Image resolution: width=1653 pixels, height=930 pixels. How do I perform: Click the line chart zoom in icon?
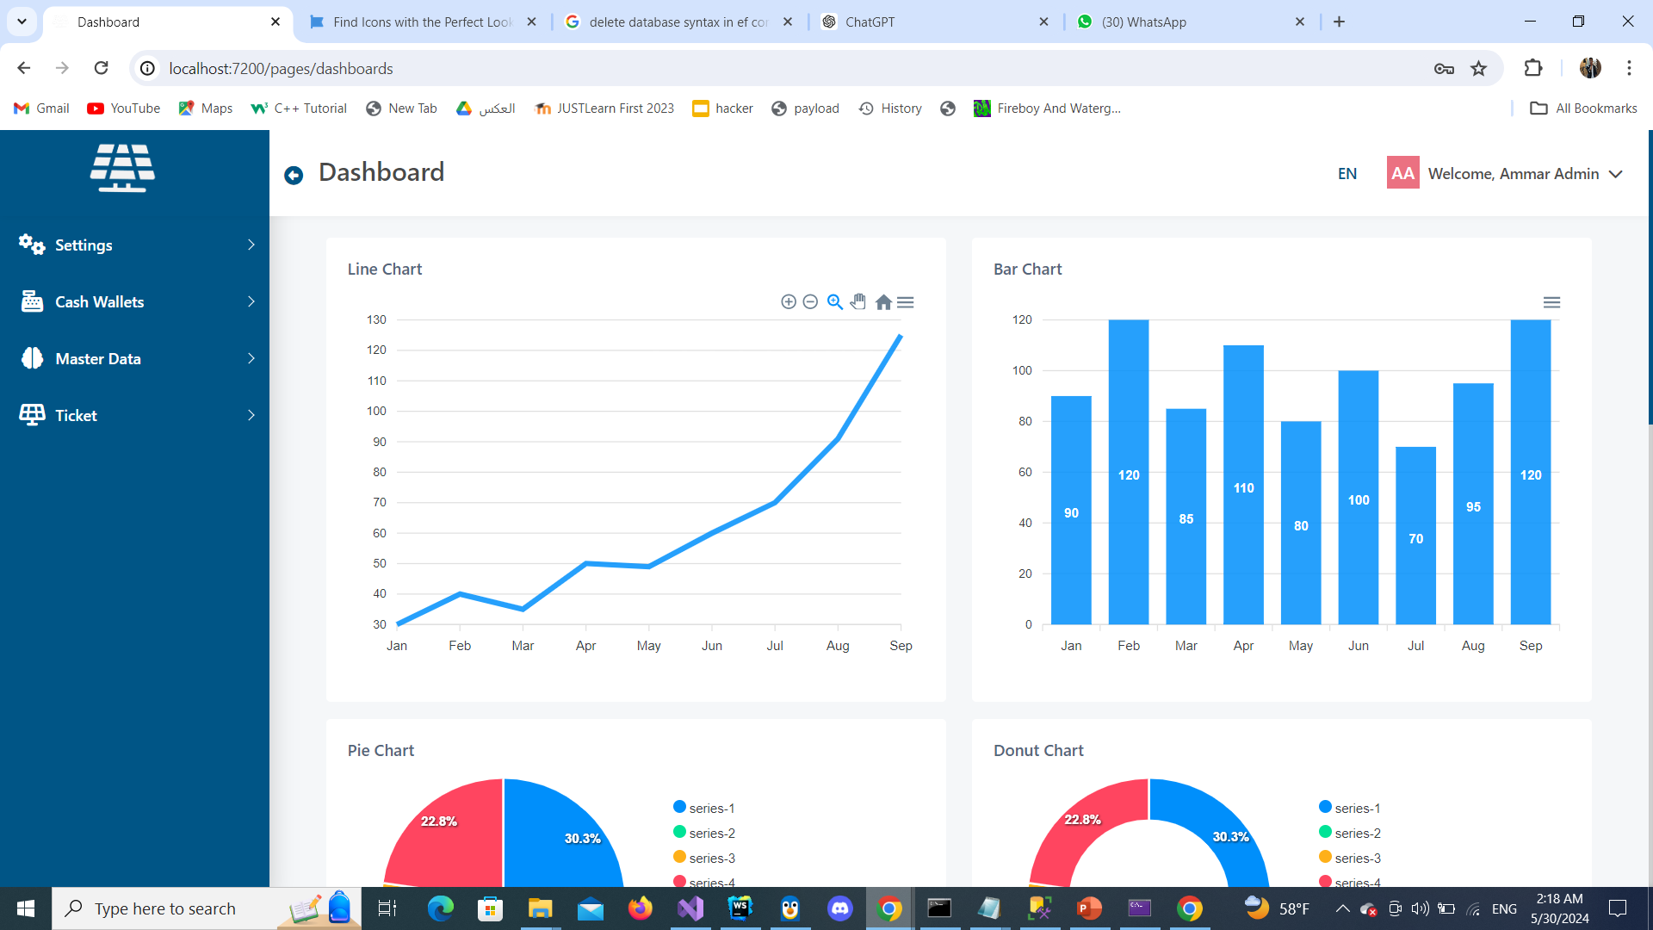tap(788, 301)
